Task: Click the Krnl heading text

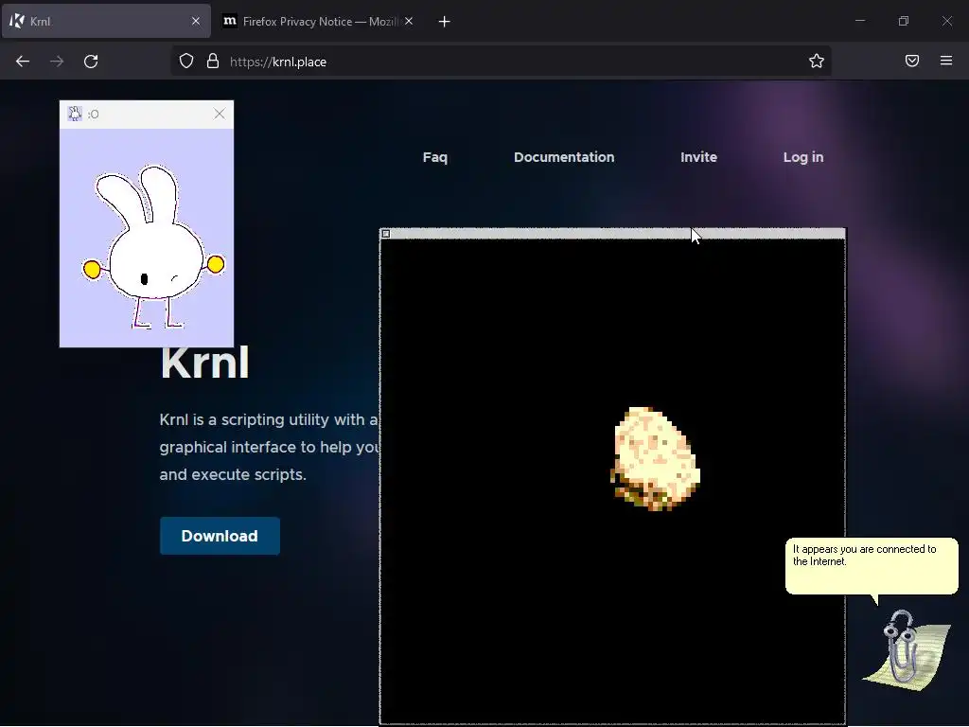Action: pyautogui.click(x=205, y=363)
